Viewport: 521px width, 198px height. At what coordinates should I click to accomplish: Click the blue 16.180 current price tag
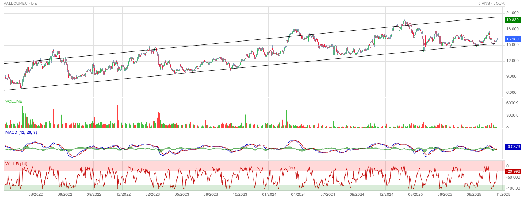(x=512, y=39)
